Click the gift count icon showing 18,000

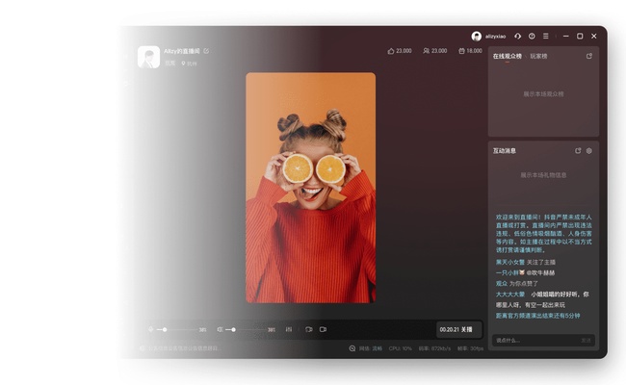(x=461, y=51)
